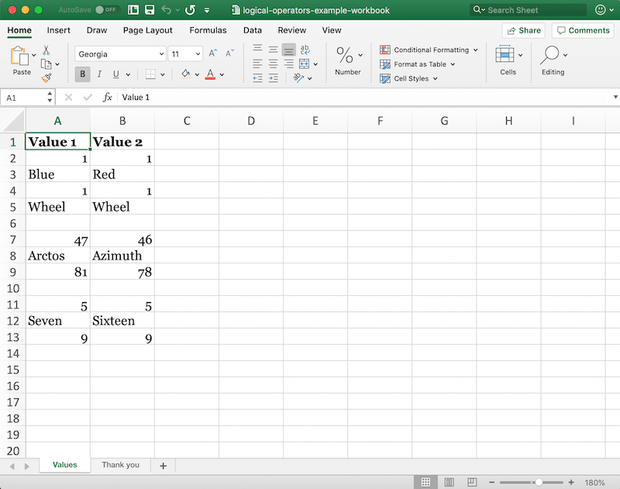
Task: Click the Share button
Action: click(523, 30)
